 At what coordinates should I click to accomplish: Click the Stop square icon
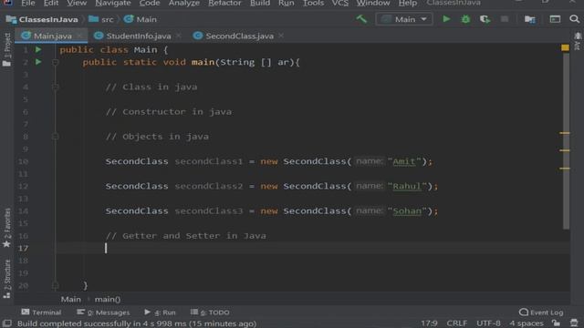point(505,19)
